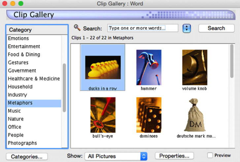Pick the dominoes clip image

click(149, 115)
